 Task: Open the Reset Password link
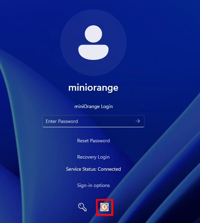click(x=93, y=141)
